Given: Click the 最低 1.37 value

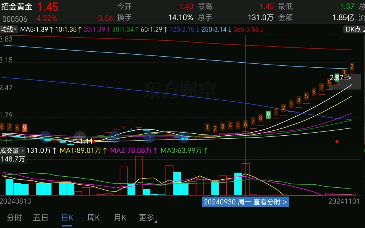Looking at the screenshot, I should click(347, 6).
